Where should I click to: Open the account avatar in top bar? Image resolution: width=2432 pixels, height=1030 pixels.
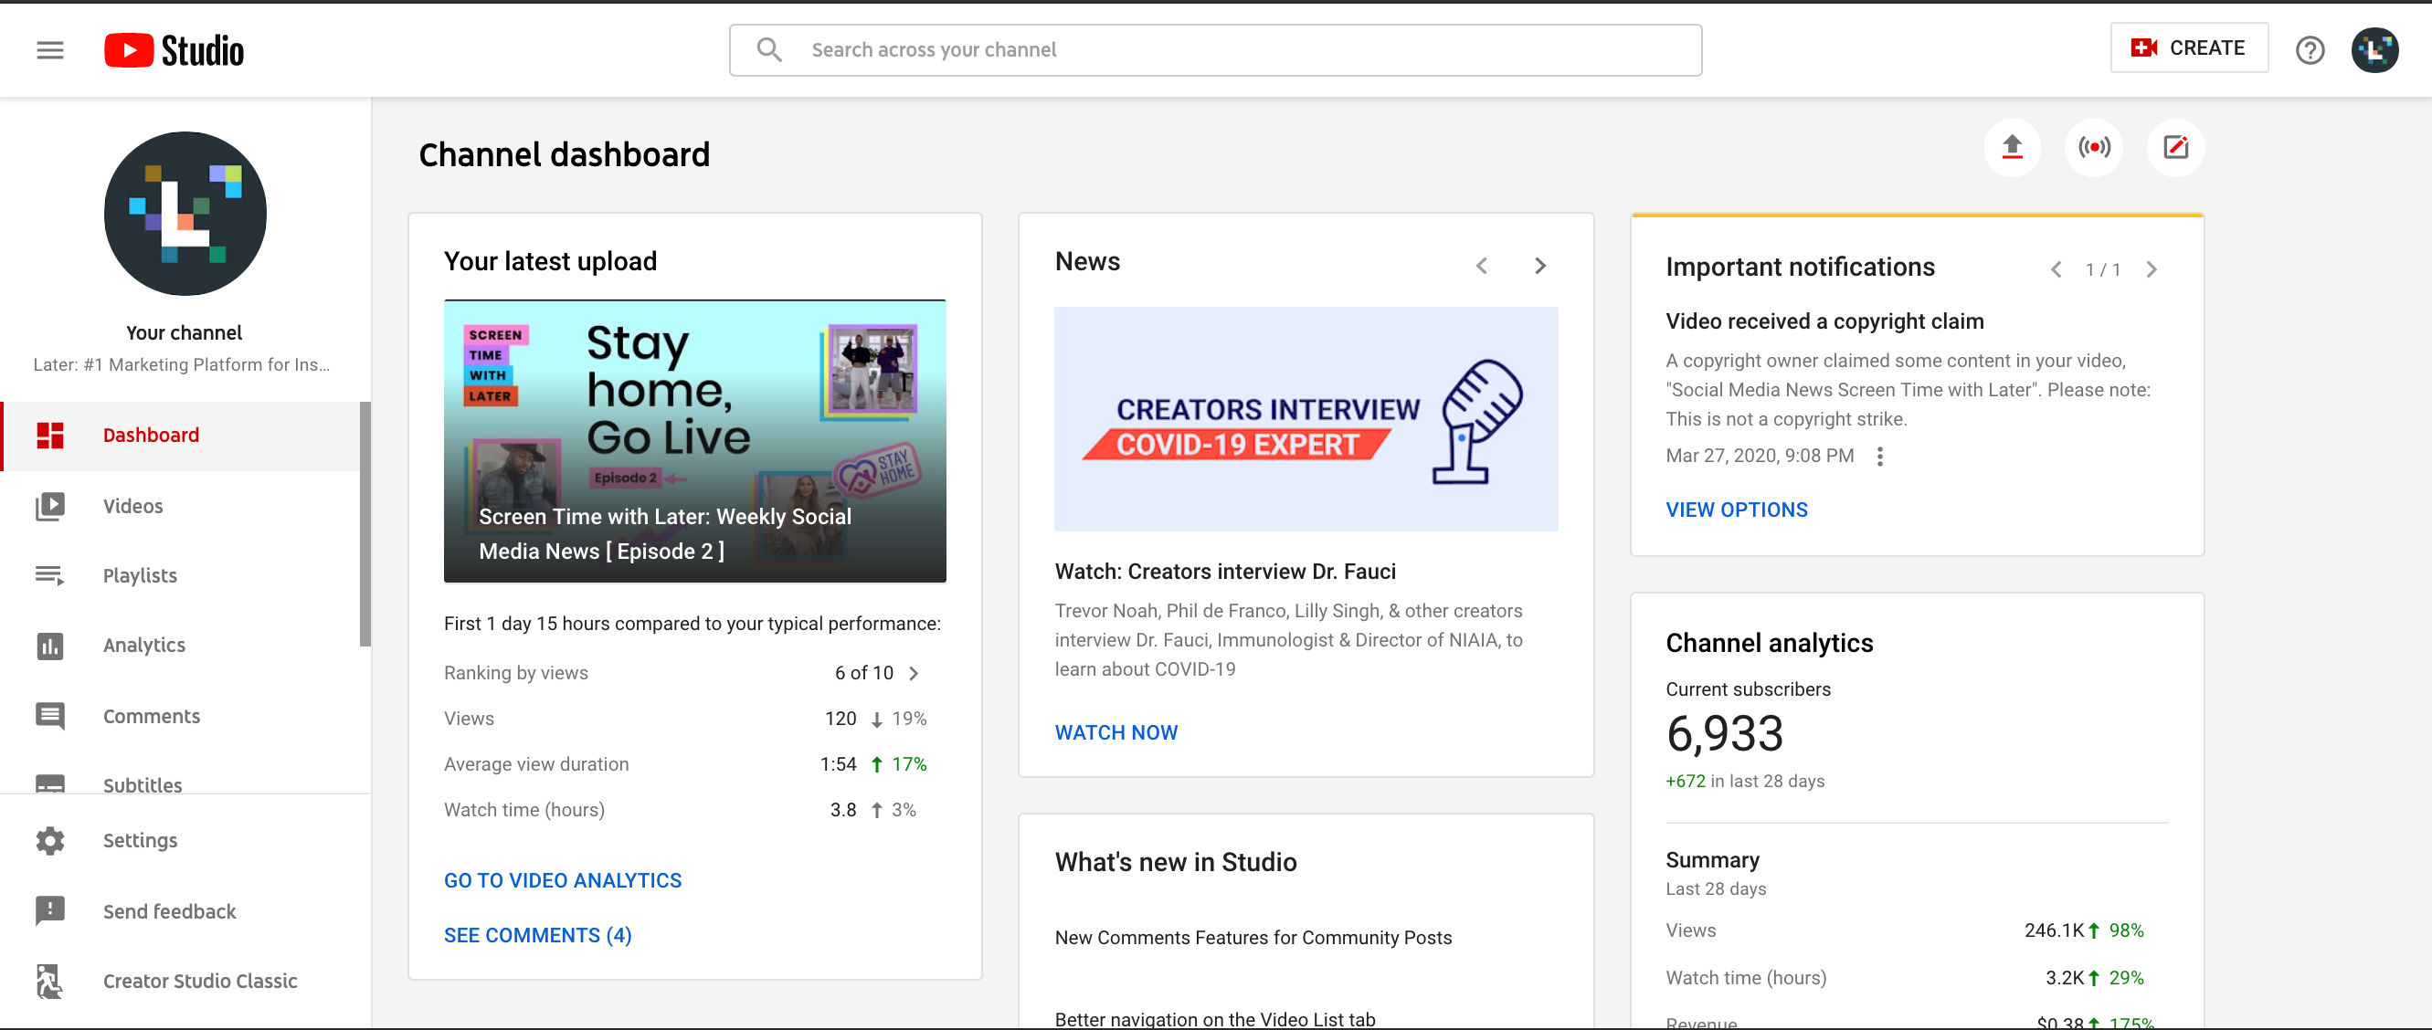[2374, 50]
